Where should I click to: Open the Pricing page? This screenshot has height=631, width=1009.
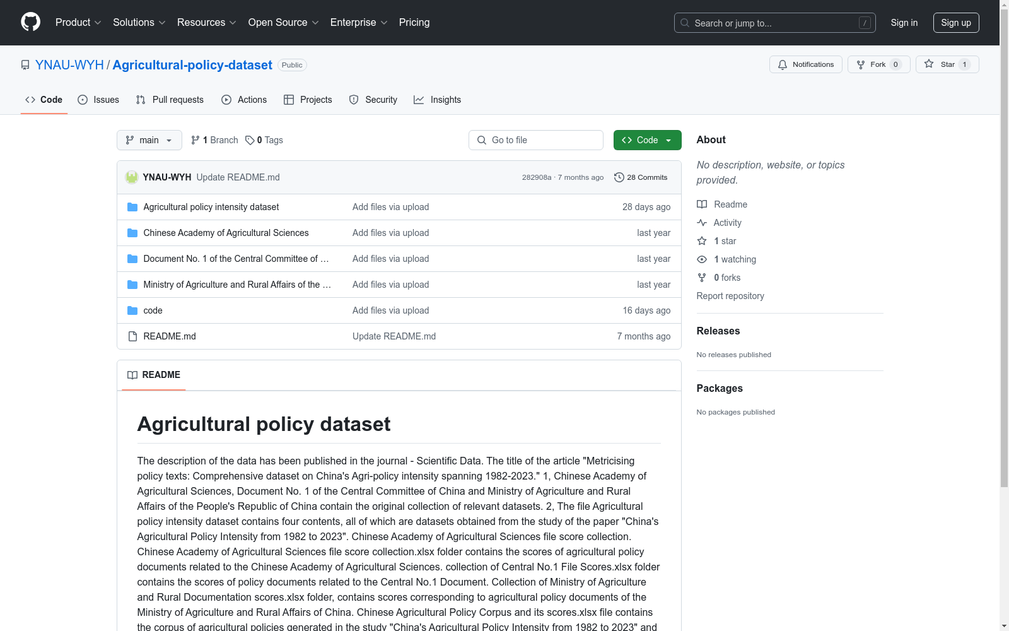click(414, 22)
